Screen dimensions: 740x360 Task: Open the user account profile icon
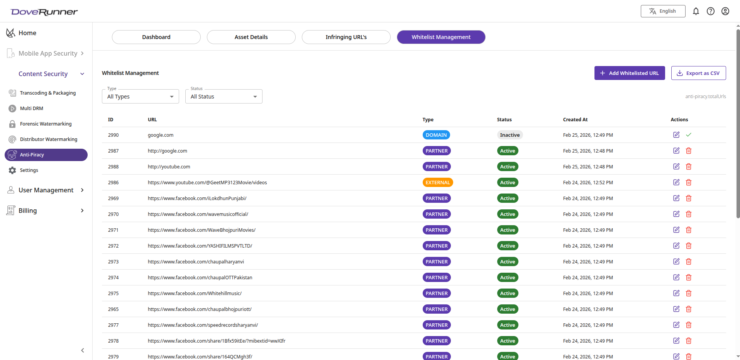point(725,11)
